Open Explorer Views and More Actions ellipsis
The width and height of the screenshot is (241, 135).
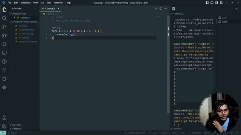35,9
